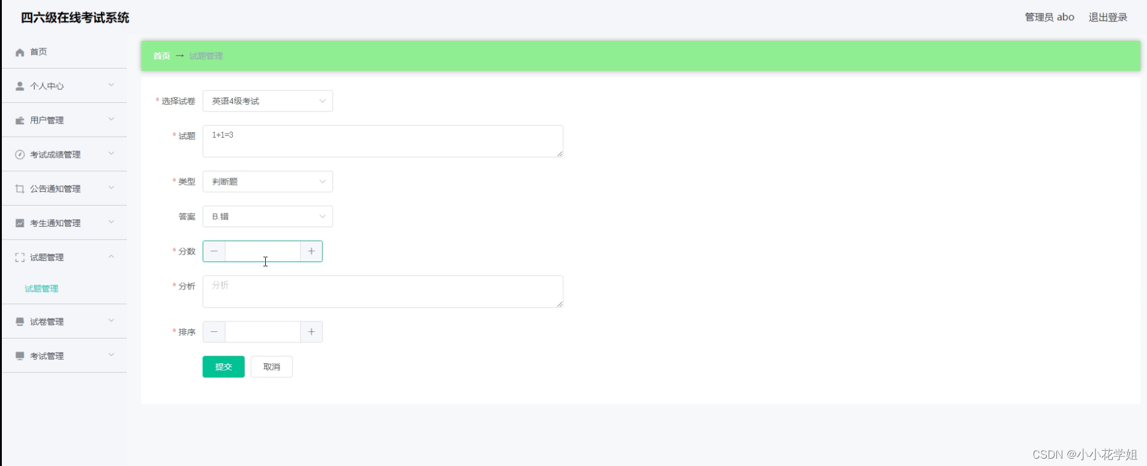Click the 试题管理 fullscreen-style icon
The image size is (1147, 466).
[19, 257]
